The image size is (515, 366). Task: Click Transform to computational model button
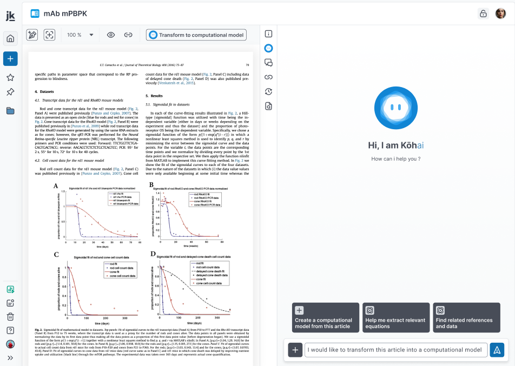click(196, 35)
